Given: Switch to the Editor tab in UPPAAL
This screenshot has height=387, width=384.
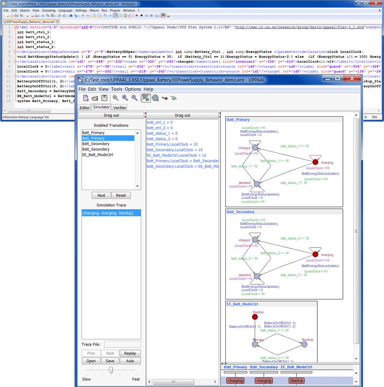Looking at the screenshot, I should [x=84, y=108].
